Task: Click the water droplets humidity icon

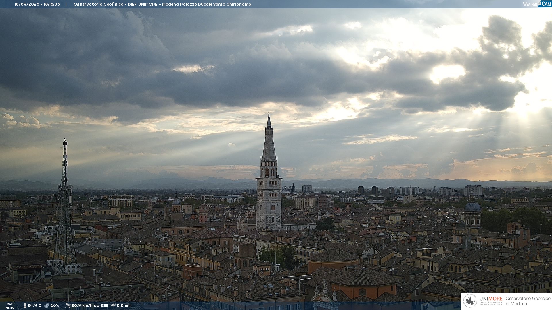Action: tap(47, 305)
